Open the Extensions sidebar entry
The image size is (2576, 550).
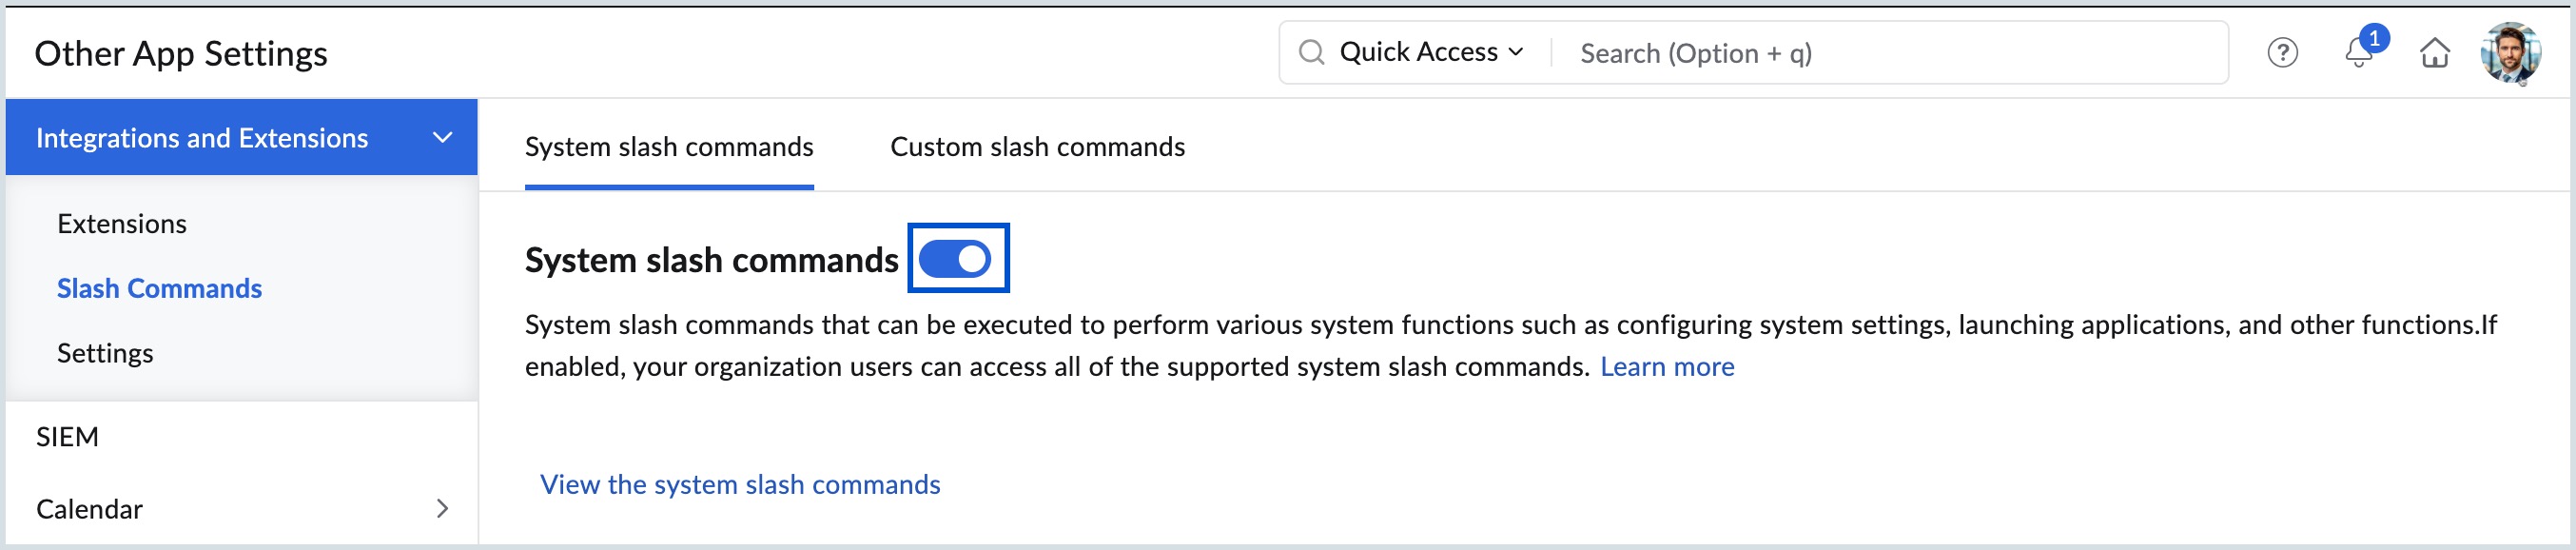(121, 223)
